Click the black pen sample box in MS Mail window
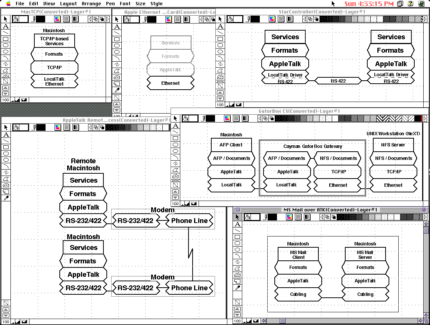Screen dimensions: 430x325 [272, 217]
